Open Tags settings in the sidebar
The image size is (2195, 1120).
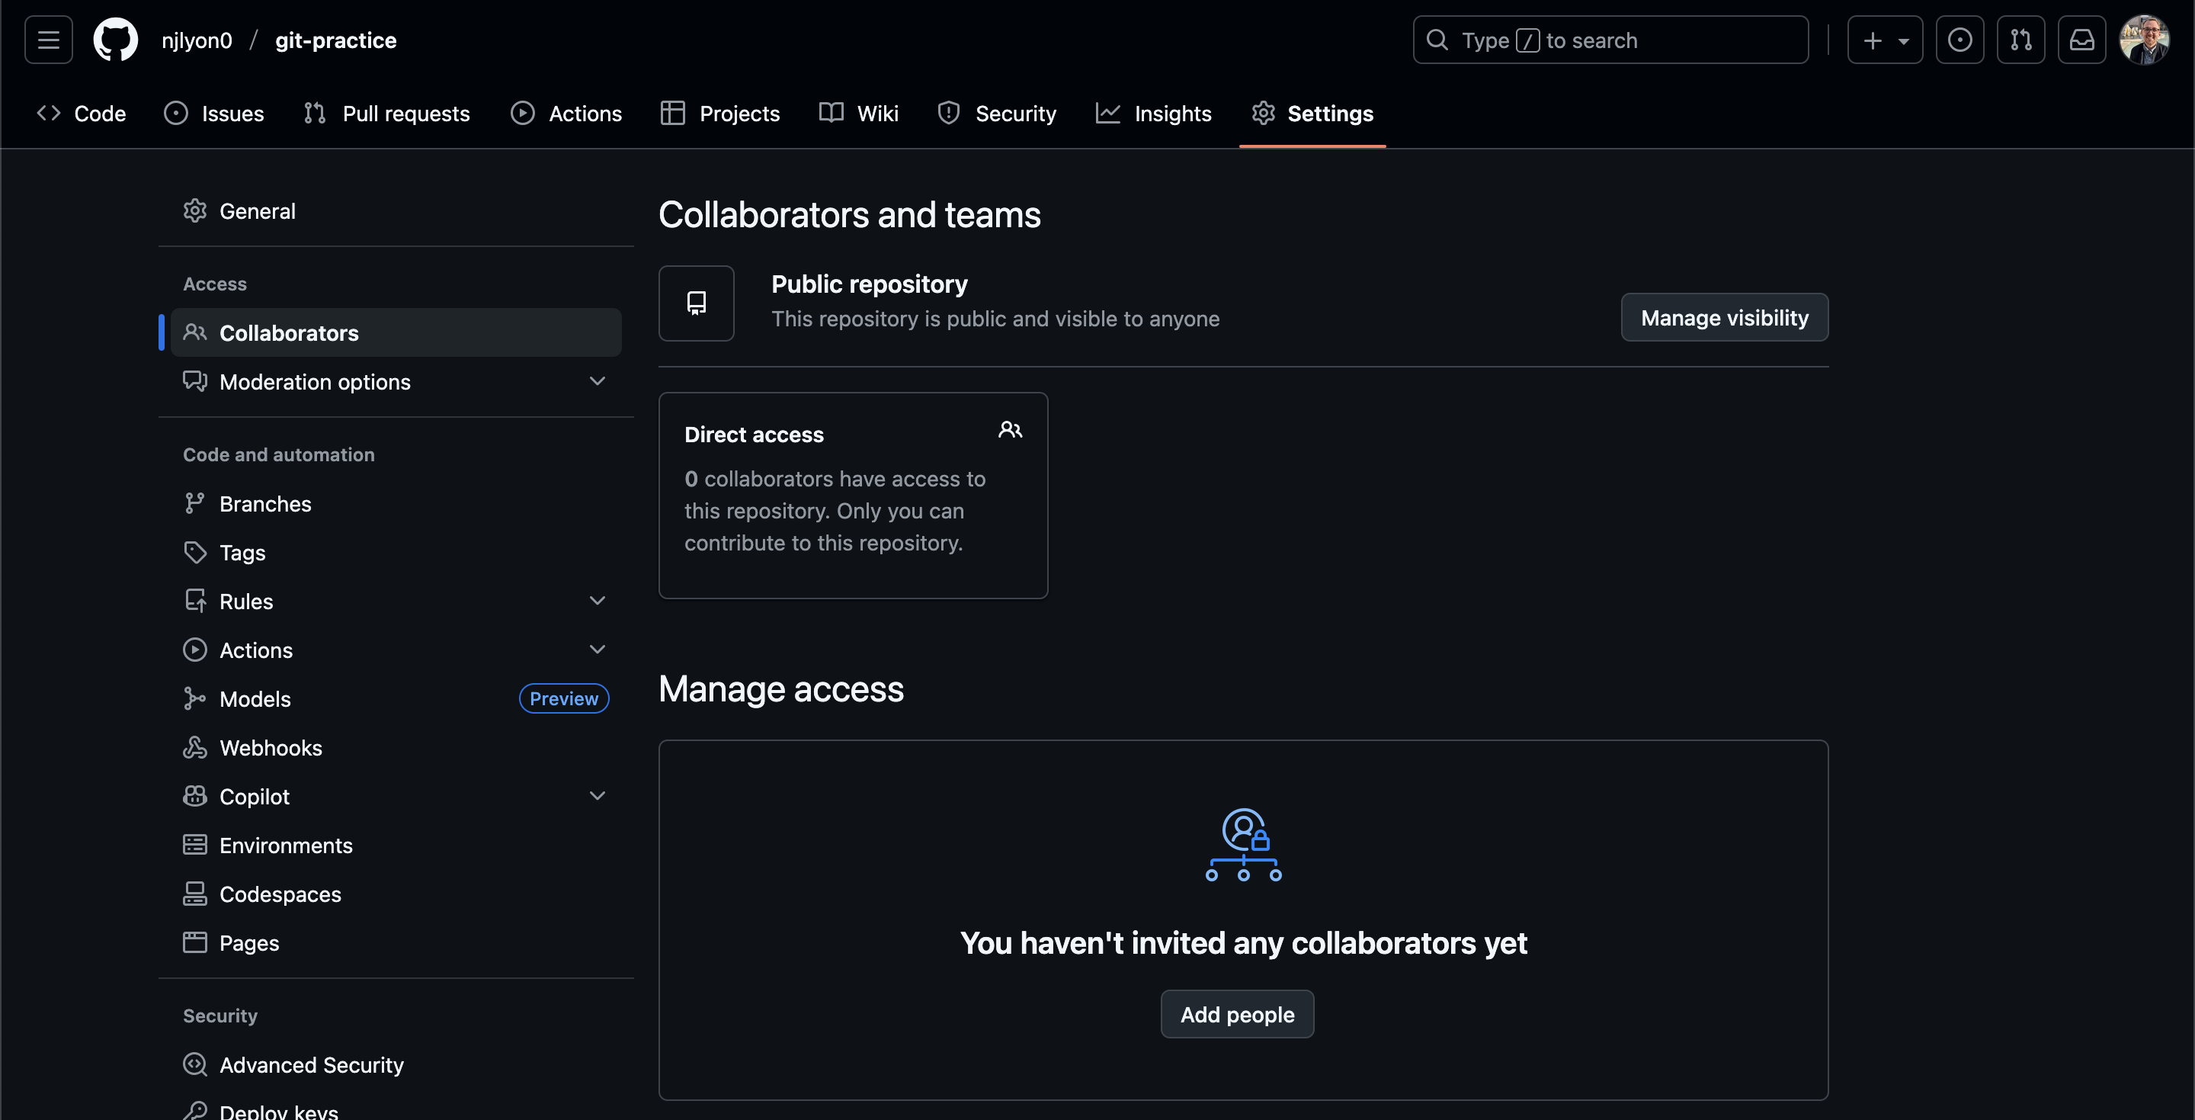[242, 552]
